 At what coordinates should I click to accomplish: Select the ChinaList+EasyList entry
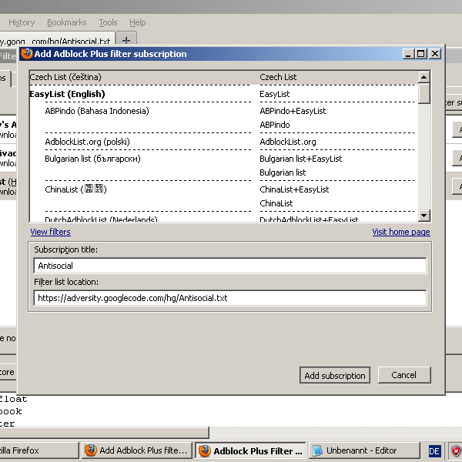click(294, 189)
